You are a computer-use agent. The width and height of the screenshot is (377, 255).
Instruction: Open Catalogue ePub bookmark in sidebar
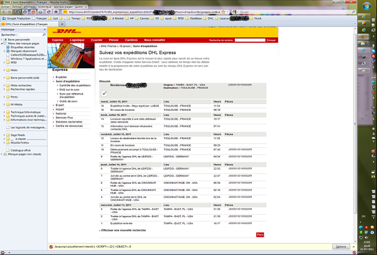21,150
